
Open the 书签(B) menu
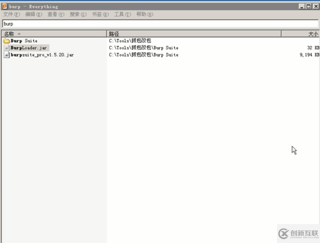pyautogui.click(x=100, y=14)
